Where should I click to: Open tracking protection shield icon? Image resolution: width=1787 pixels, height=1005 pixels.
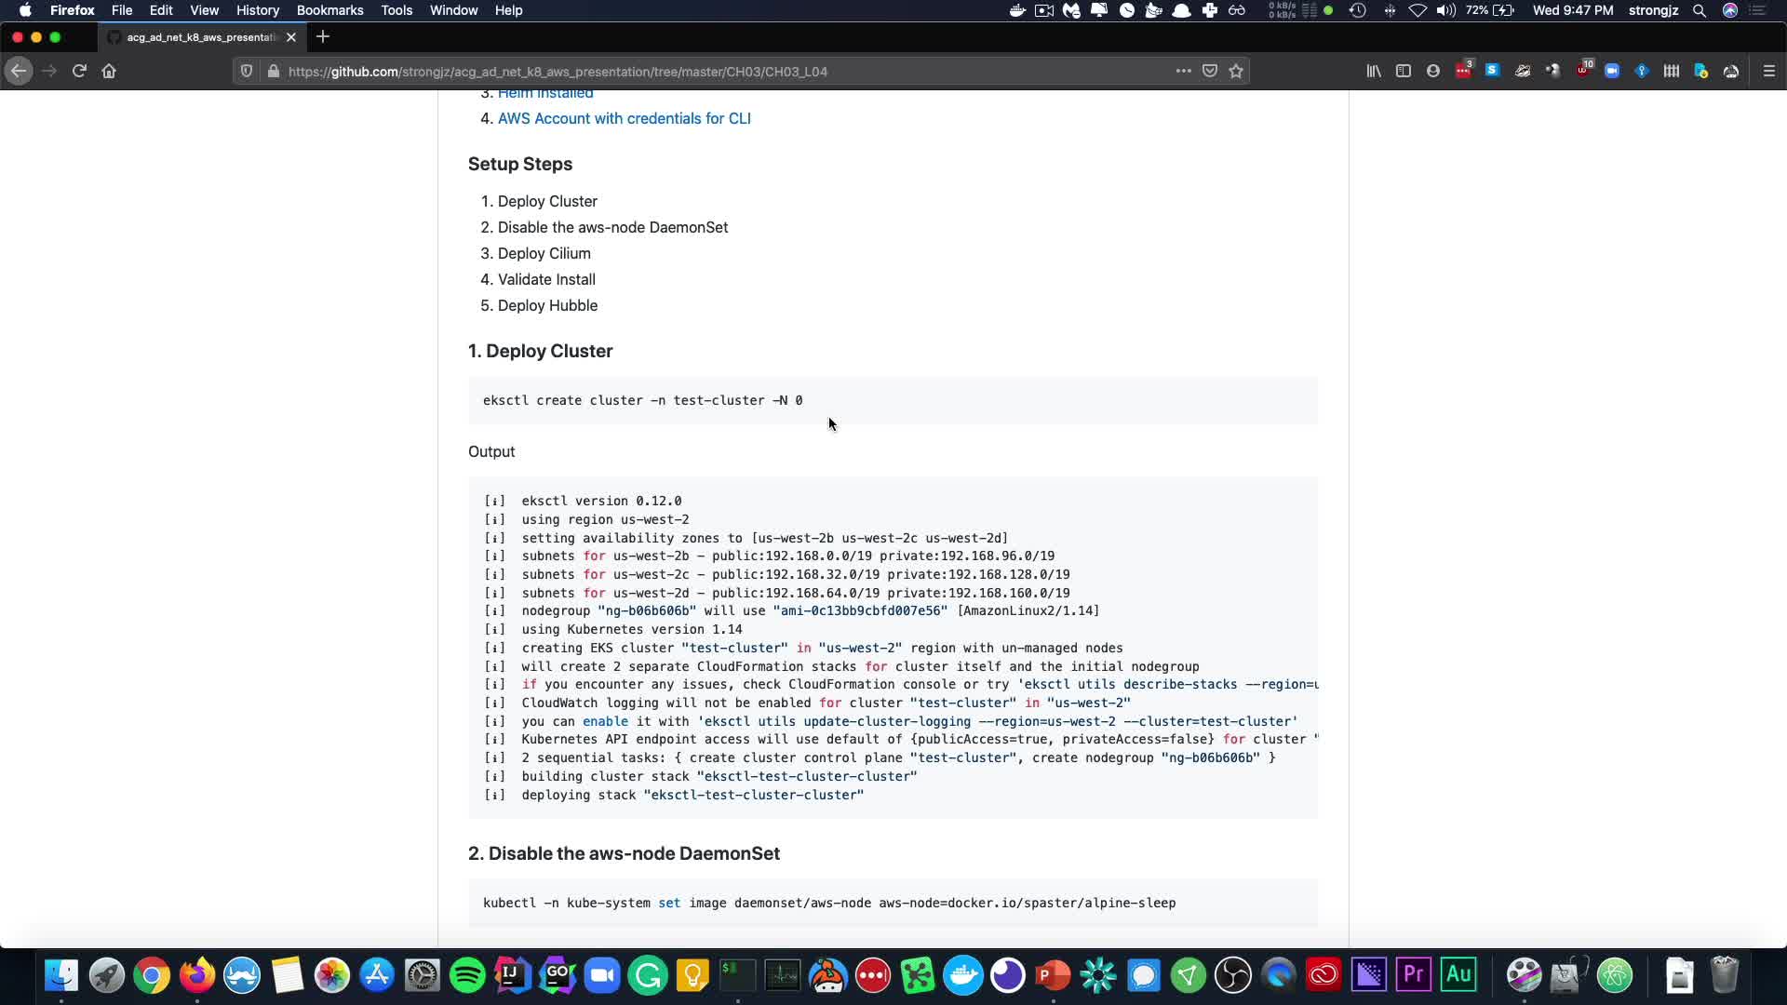coord(247,71)
